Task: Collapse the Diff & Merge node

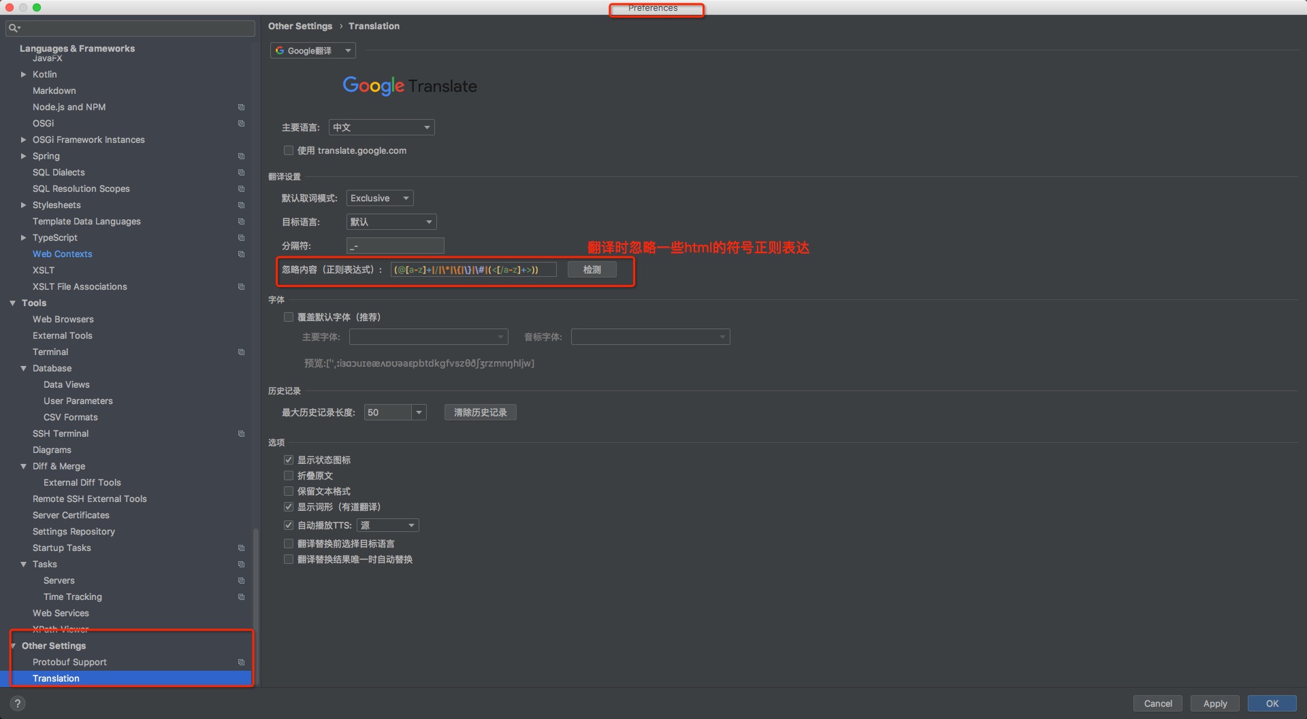Action: point(23,467)
